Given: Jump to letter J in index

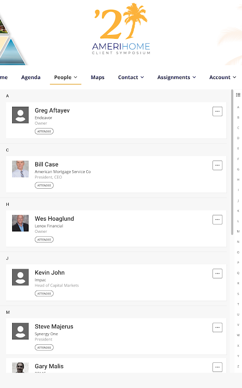Looking at the screenshot, I should tap(238, 200).
